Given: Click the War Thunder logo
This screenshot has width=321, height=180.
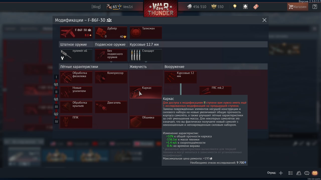Looking at the screenshot, I should pos(160,9).
